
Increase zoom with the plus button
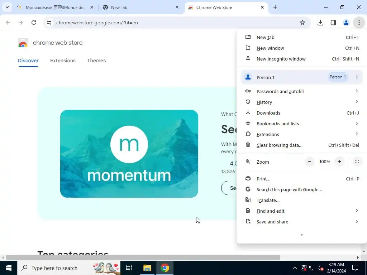(339, 161)
